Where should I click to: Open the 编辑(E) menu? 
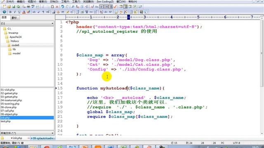[21, 2]
